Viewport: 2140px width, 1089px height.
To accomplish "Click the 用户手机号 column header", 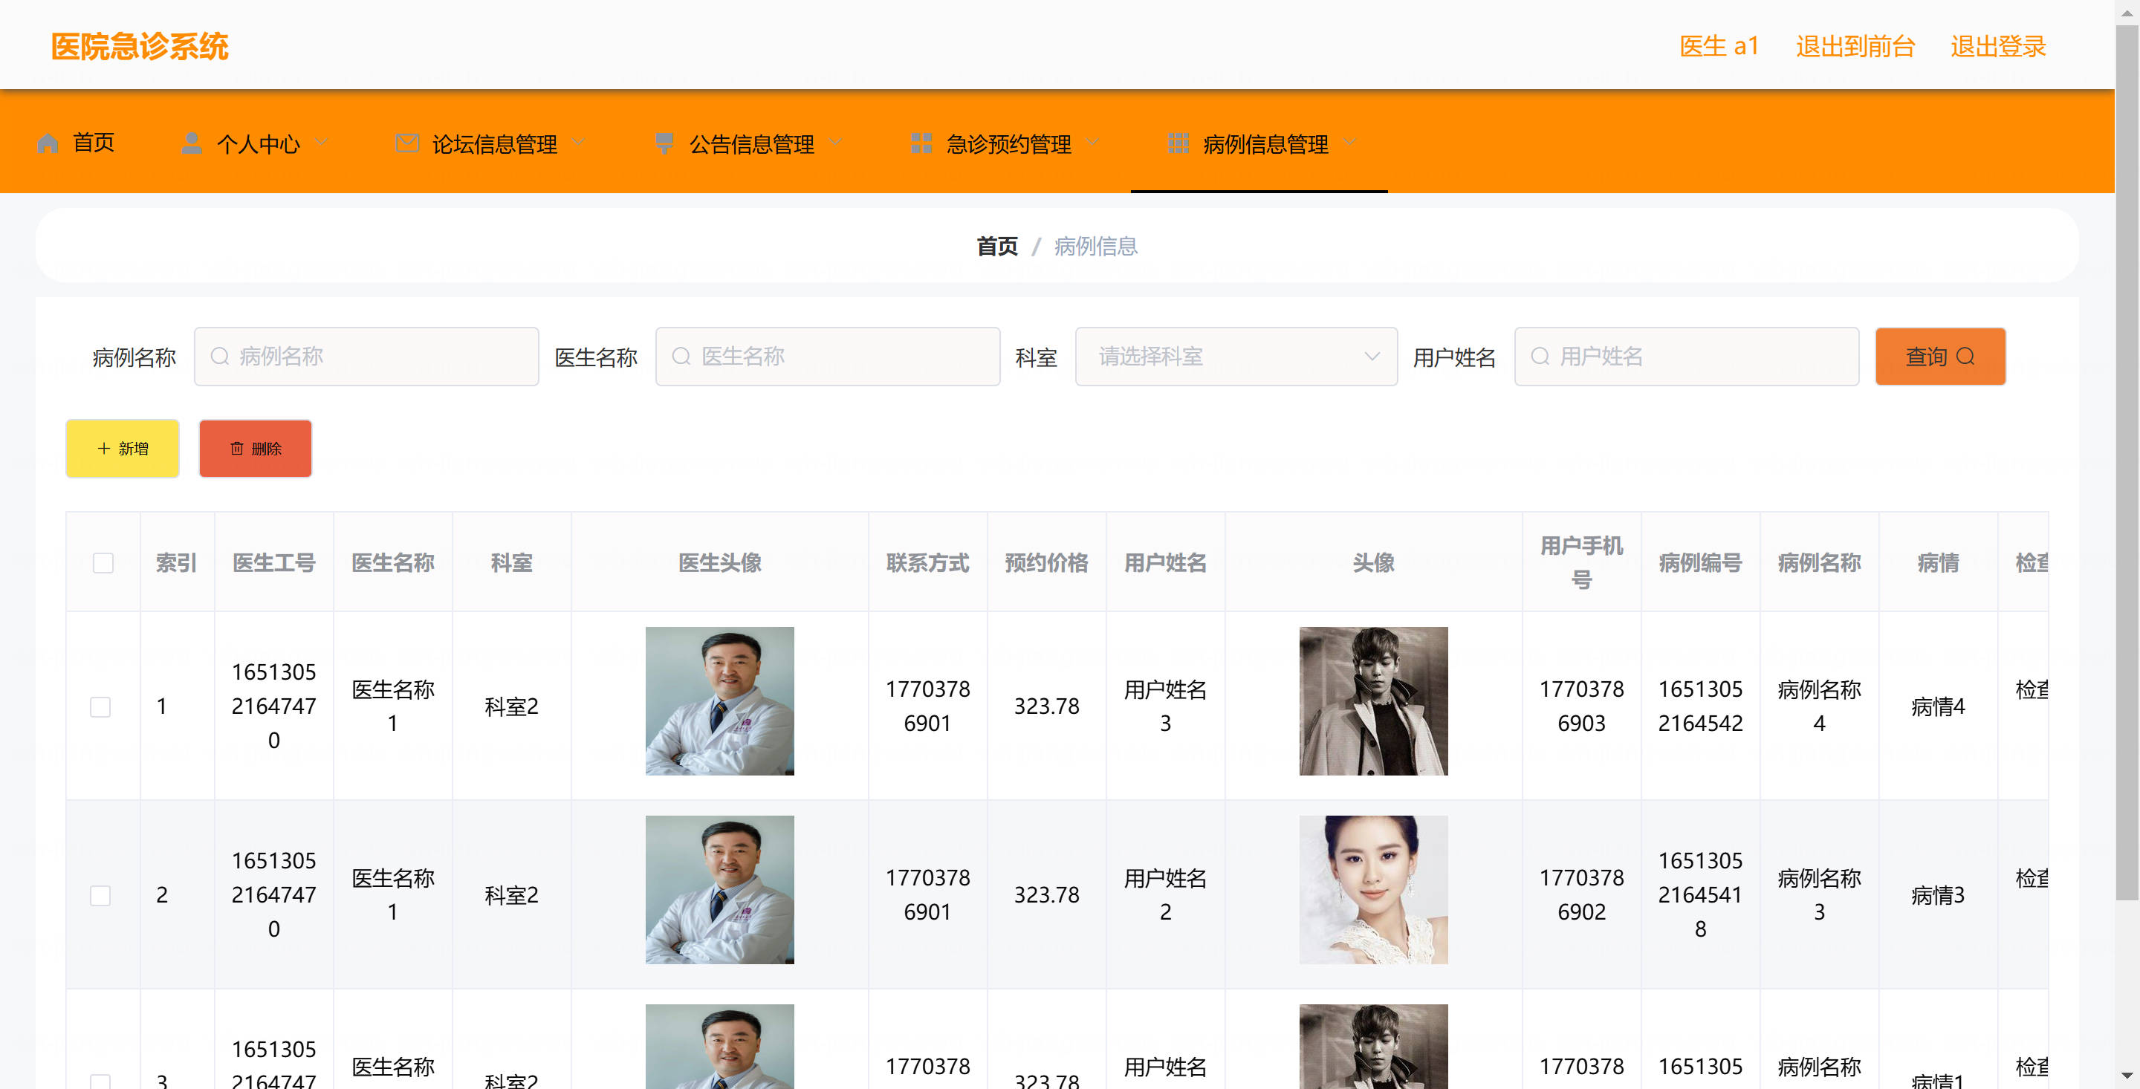I will [1582, 562].
